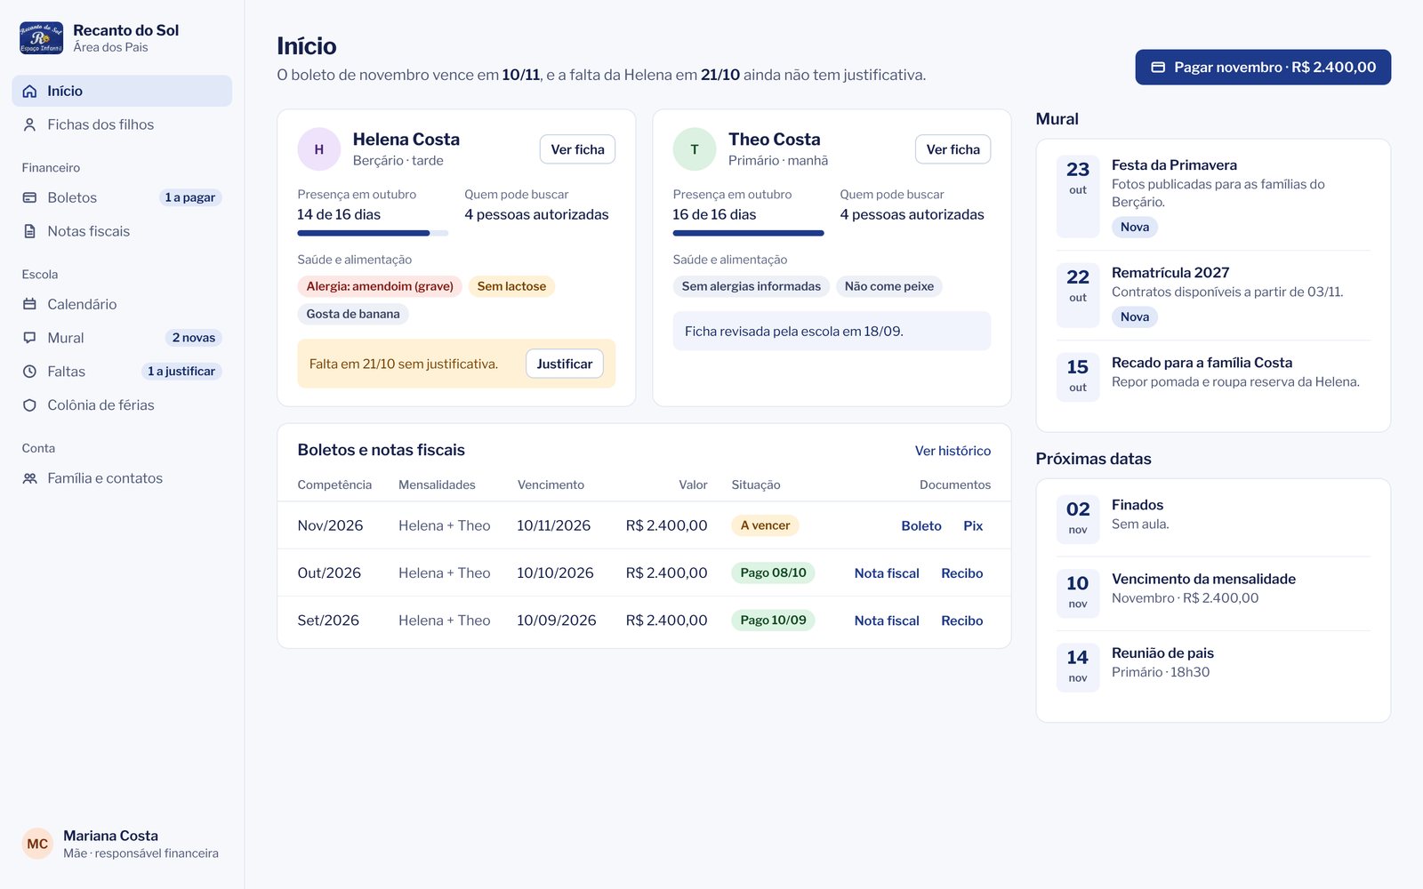Click the clock icon beside Faltas
Screen dimensions: 1423x889
click(29, 372)
